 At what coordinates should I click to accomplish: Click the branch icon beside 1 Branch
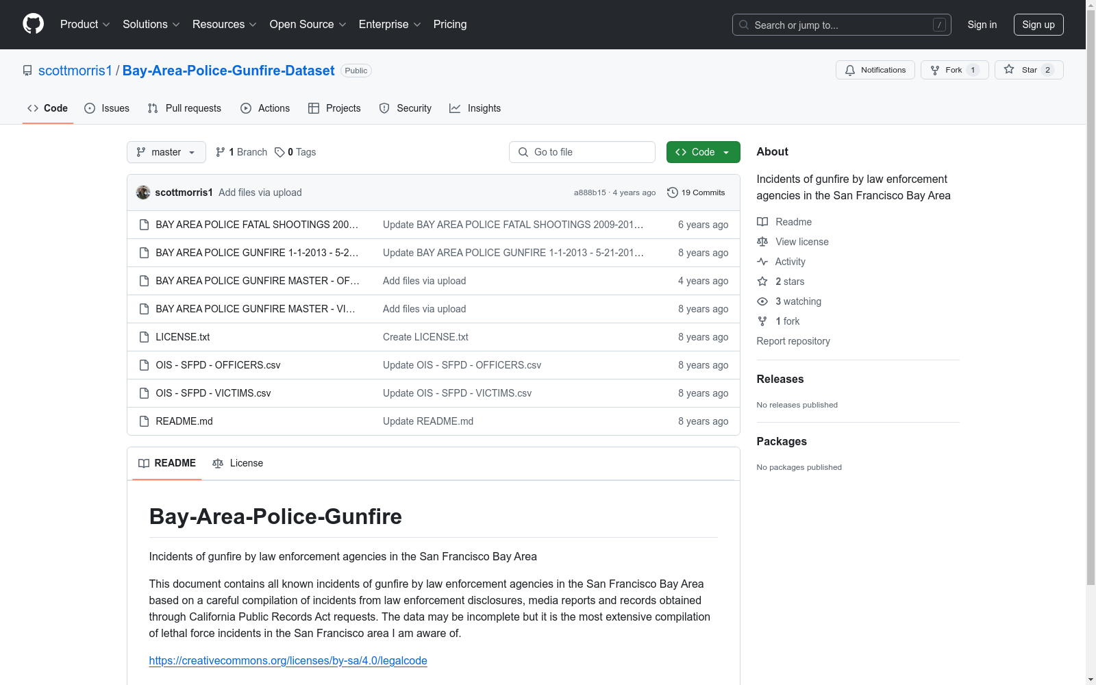click(221, 152)
